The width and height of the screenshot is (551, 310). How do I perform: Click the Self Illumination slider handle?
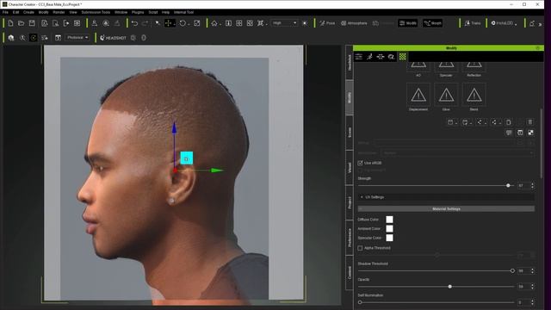coord(360,302)
